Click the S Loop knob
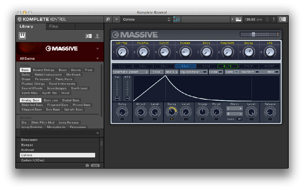304x190 pixels. [203, 112]
